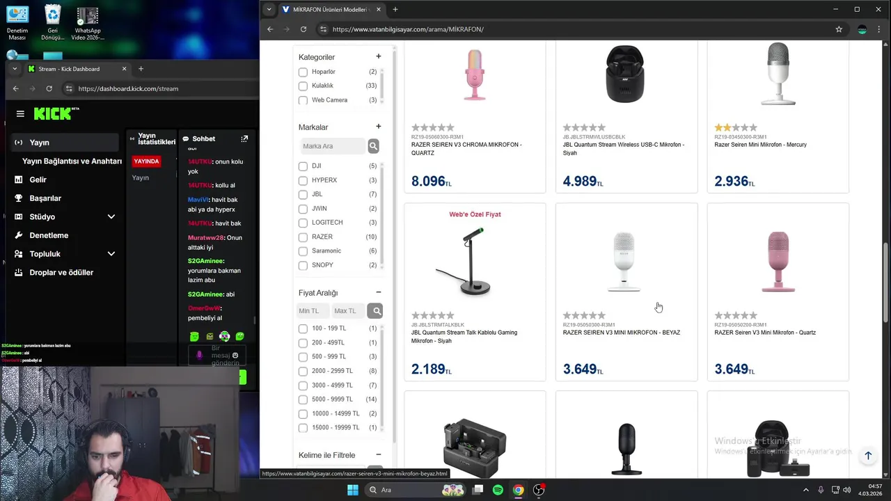The image size is (891, 501).
Task: Click the pink Razer Seiren V3 Mini thumbnail
Action: pyautogui.click(x=778, y=262)
